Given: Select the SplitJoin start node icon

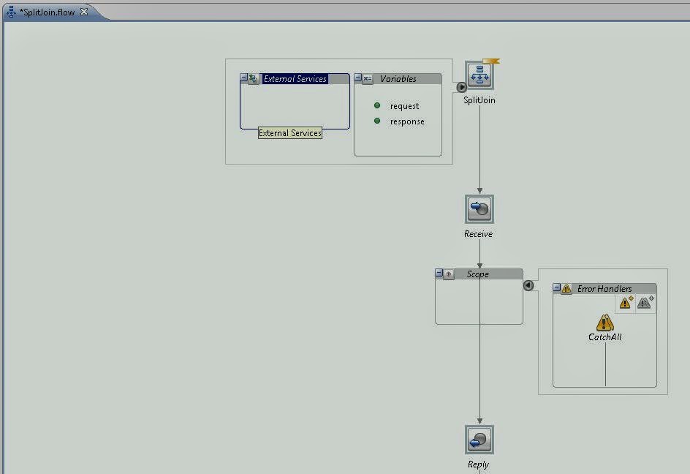Looking at the screenshot, I should point(479,75).
